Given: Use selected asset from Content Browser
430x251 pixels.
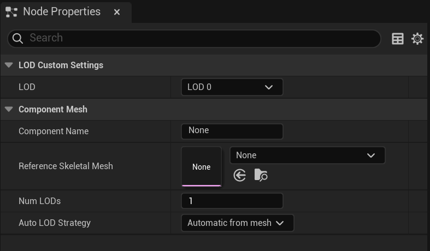Looking at the screenshot, I should [240, 175].
